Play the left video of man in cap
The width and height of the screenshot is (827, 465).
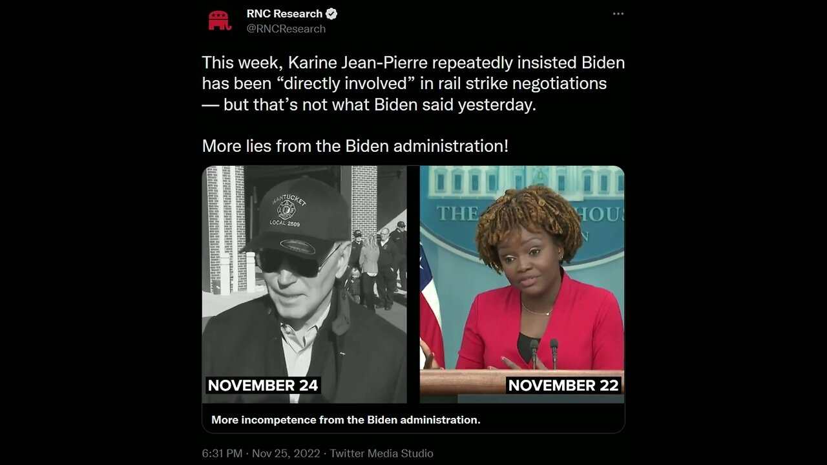point(304,285)
